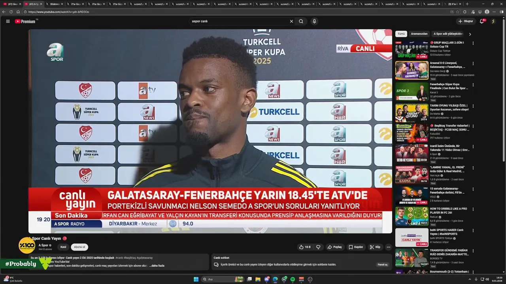Screen dimensions: 506x284
Task: Click the #galatasaray hashtag in description
Action: point(144,258)
